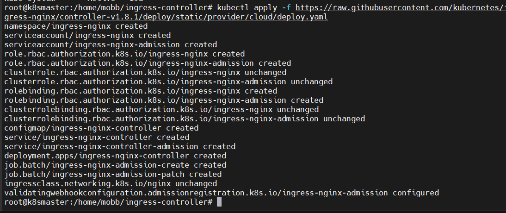Click the validatingwebhookconfiguration 'configured' output line
This screenshot has height=213, width=506.
pyautogui.click(x=222, y=193)
